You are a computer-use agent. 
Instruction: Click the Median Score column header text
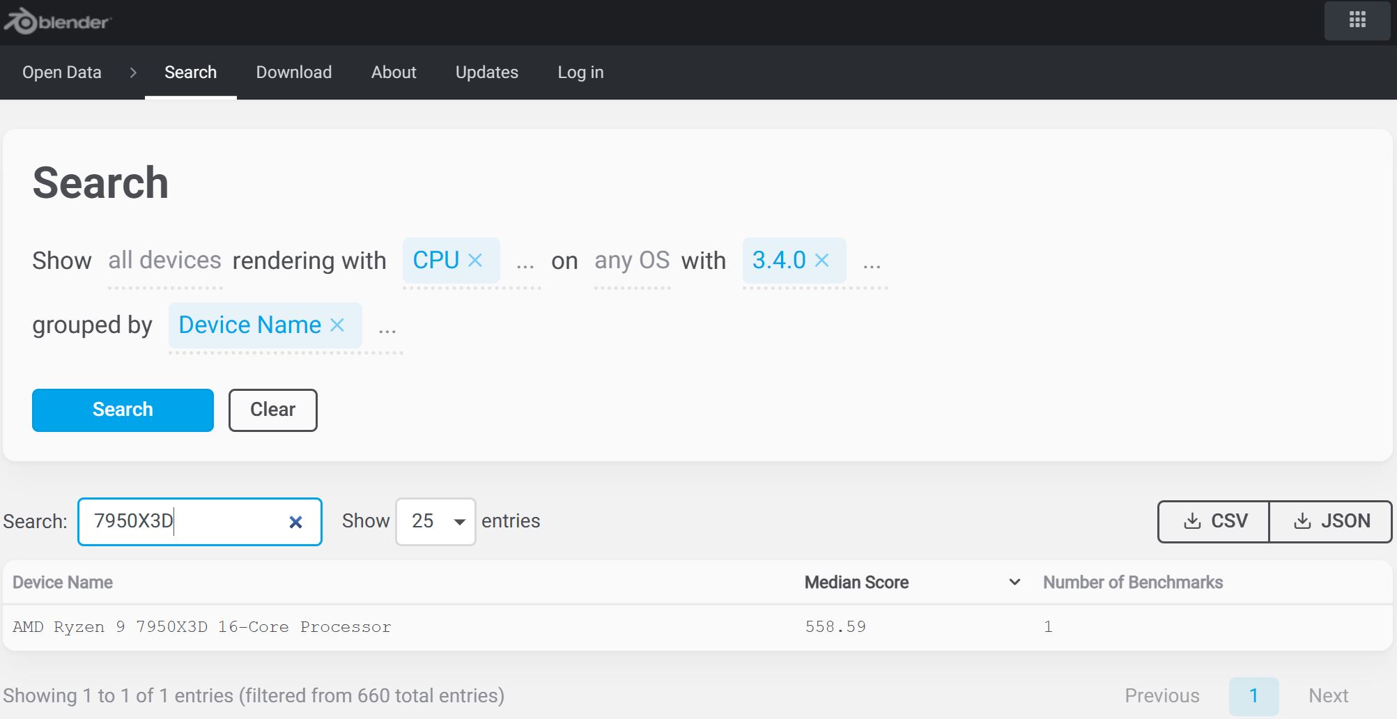click(x=856, y=582)
